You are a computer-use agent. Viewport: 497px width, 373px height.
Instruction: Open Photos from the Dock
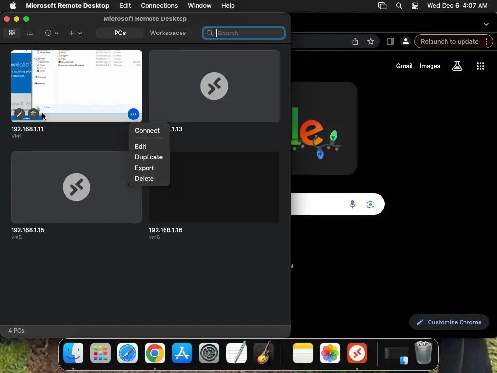pyautogui.click(x=330, y=353)
